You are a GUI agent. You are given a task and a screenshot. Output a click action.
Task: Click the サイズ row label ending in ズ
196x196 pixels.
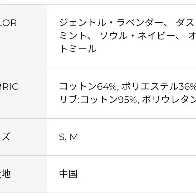(5, 137)
